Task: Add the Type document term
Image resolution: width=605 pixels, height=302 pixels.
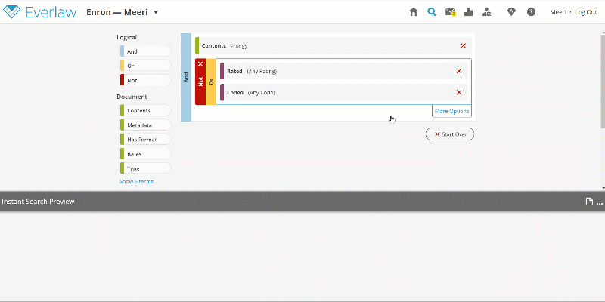Action: [x=145, y=168]
